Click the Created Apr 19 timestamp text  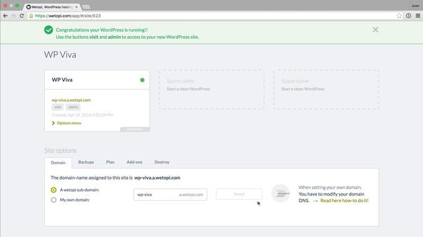click(82, 115)
